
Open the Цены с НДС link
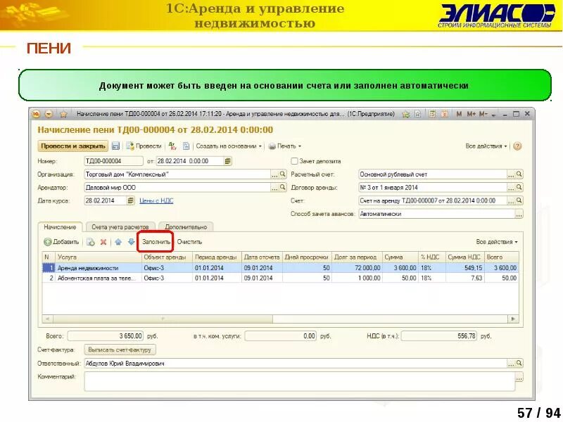156,200
